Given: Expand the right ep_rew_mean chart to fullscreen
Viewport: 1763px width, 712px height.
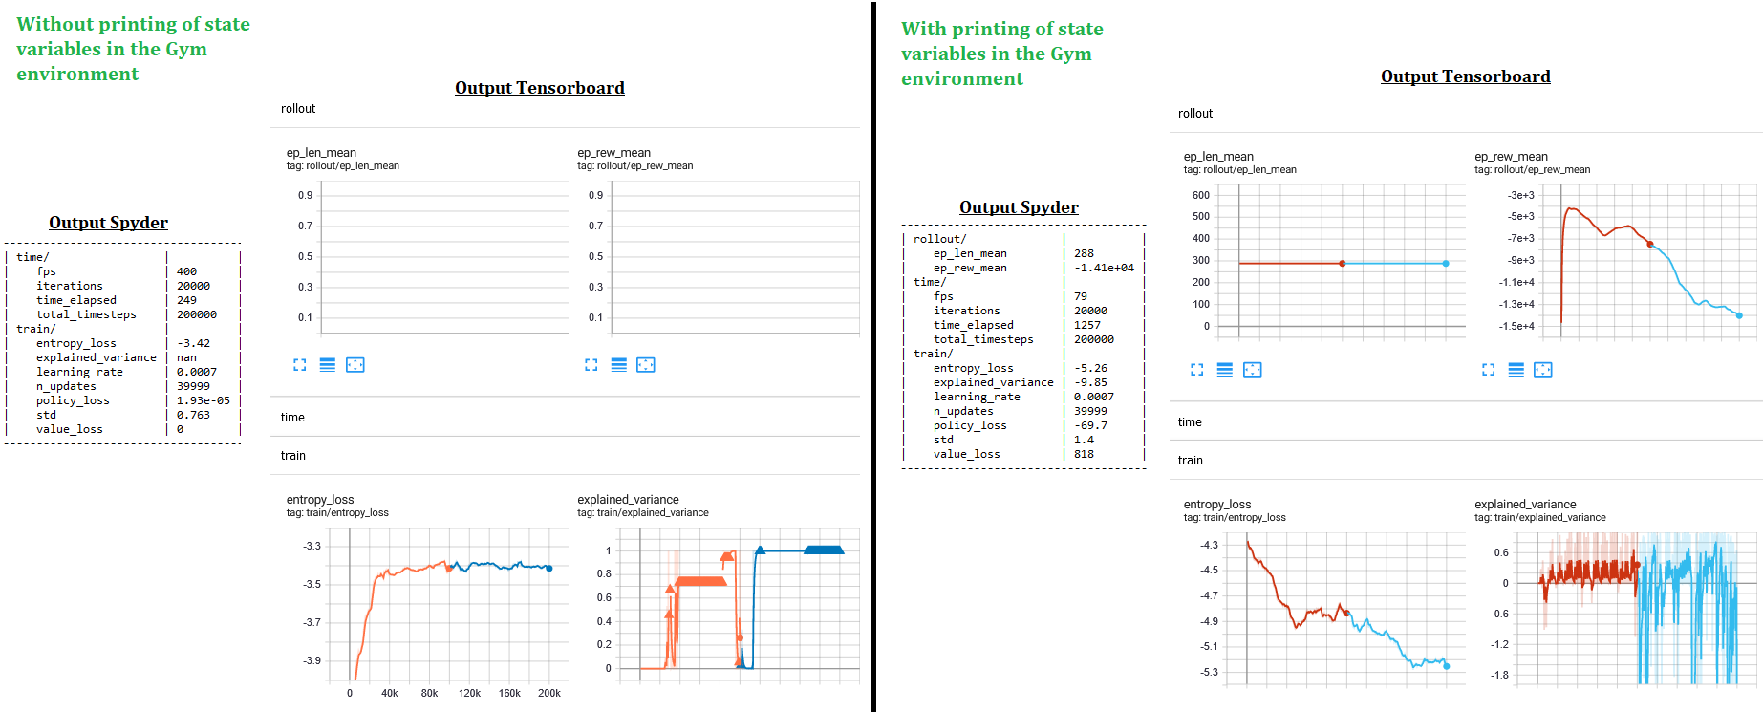Looking at the screenshot, I should 1487,370.
